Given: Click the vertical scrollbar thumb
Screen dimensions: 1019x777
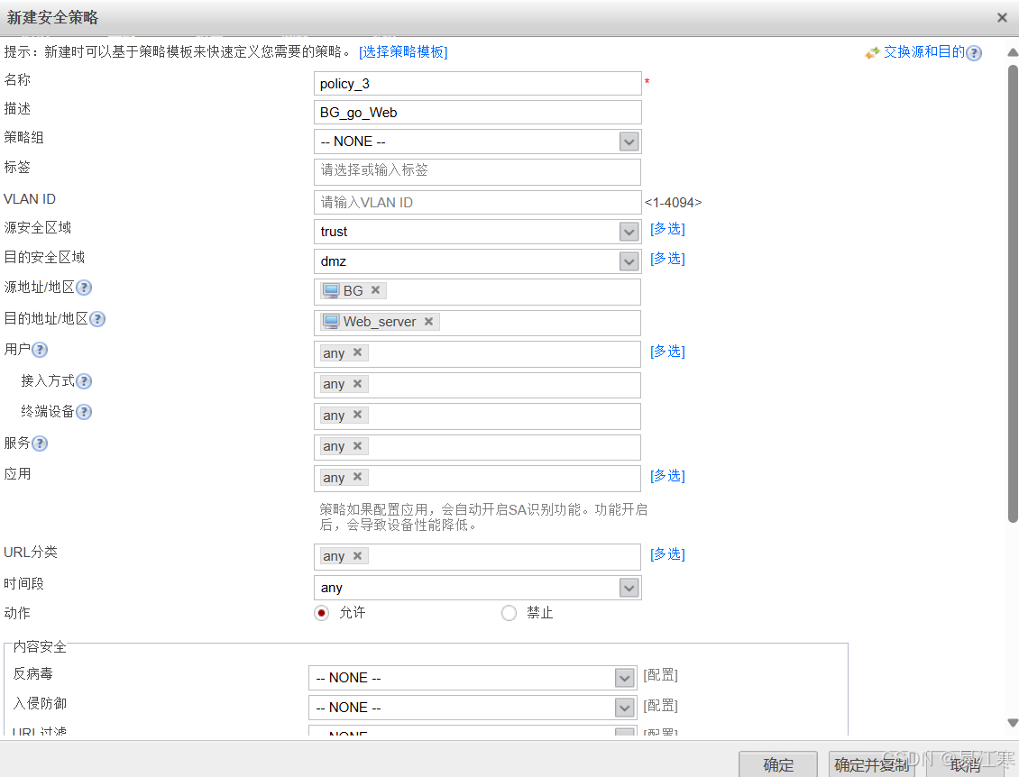Looking at the screenshot, I should pyautogui.click(x=1013, y=293).
